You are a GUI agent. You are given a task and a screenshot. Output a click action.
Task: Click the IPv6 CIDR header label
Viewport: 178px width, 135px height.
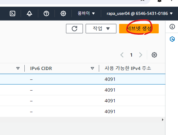pos(41,68)
